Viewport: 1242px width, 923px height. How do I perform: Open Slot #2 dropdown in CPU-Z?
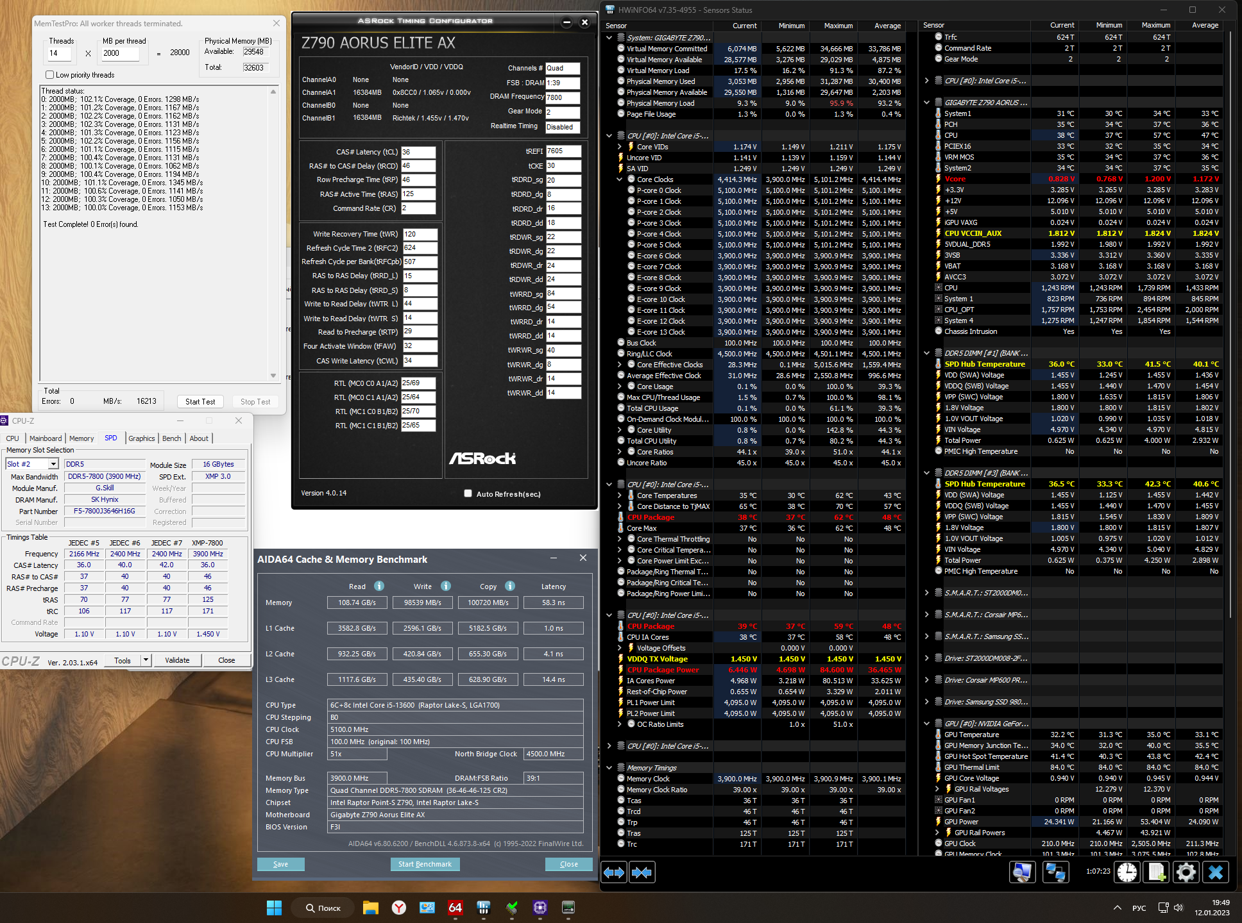54,464
